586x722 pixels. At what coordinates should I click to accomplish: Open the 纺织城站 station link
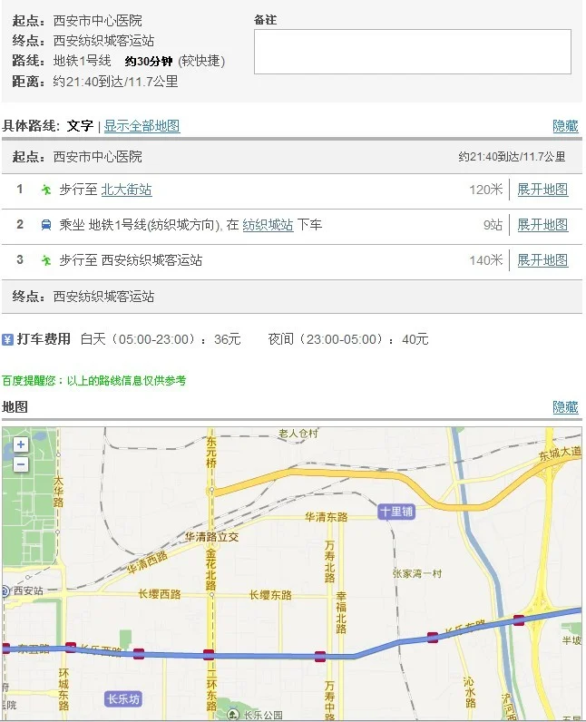click(x=268, y=225)
